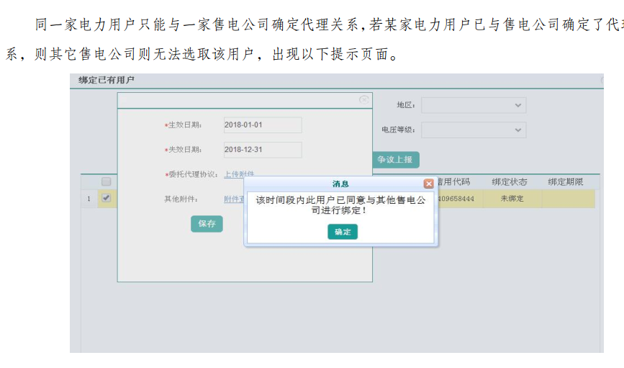Click row number 1 in the table
The height and width of the screenshot is (368, 624).
click(x=89, y=199)
